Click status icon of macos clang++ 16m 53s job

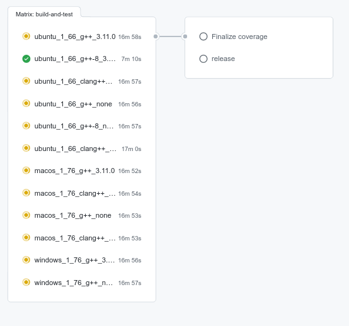click(26, 238)
